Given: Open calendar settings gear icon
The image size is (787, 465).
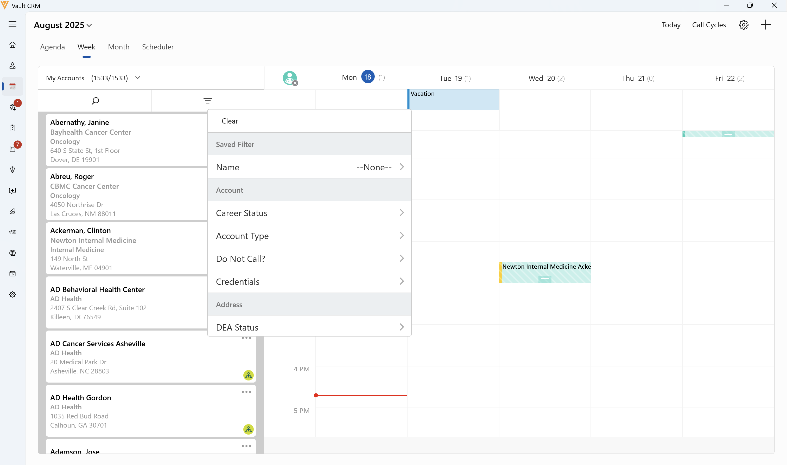Looking at the screenshot, I should pyautogui.click(x=744, y=25).
